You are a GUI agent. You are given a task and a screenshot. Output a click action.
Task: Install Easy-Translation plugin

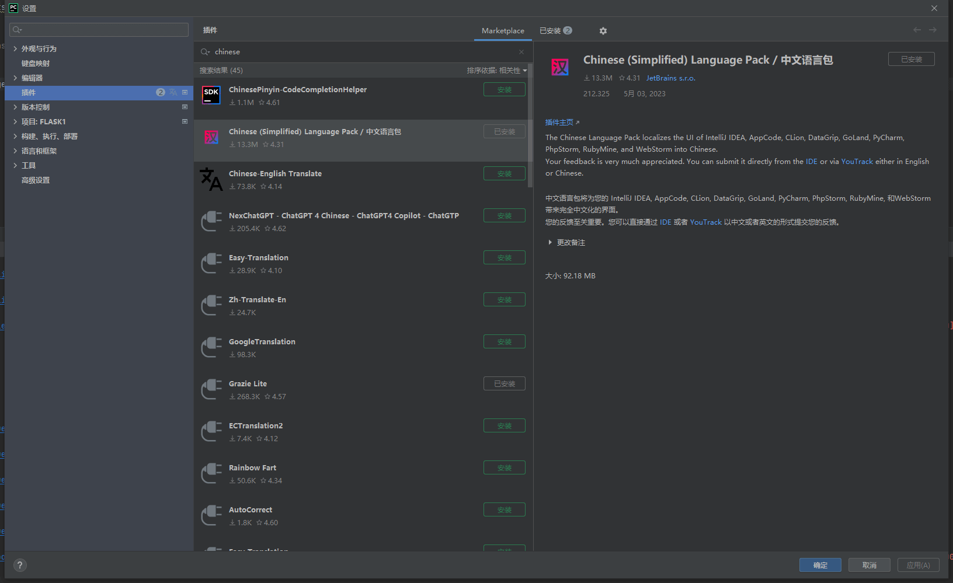click(504, 257)
